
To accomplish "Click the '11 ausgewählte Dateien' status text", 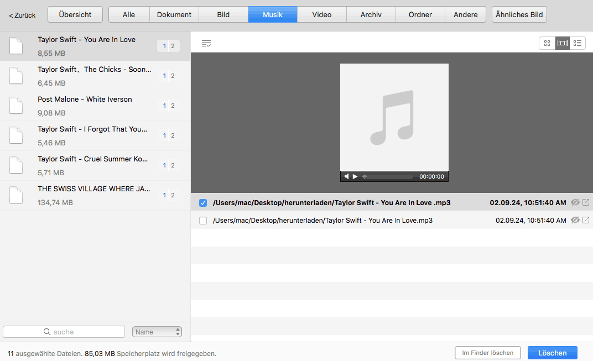I will pyautogui.click(x=45, y=354).
